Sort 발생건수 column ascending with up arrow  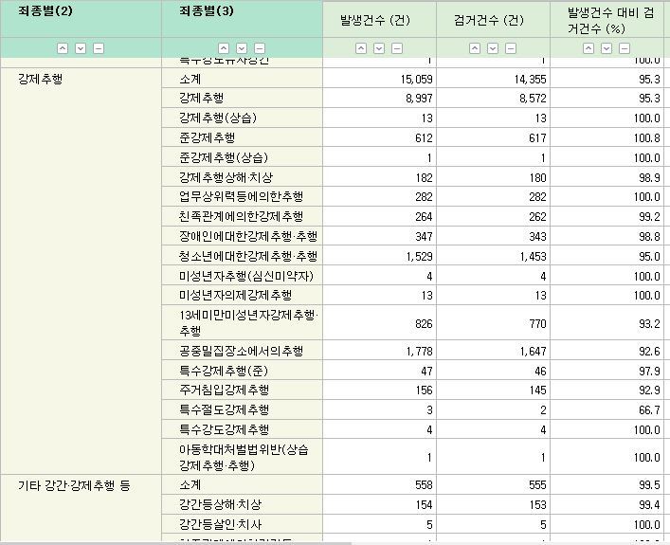point(361,48)
